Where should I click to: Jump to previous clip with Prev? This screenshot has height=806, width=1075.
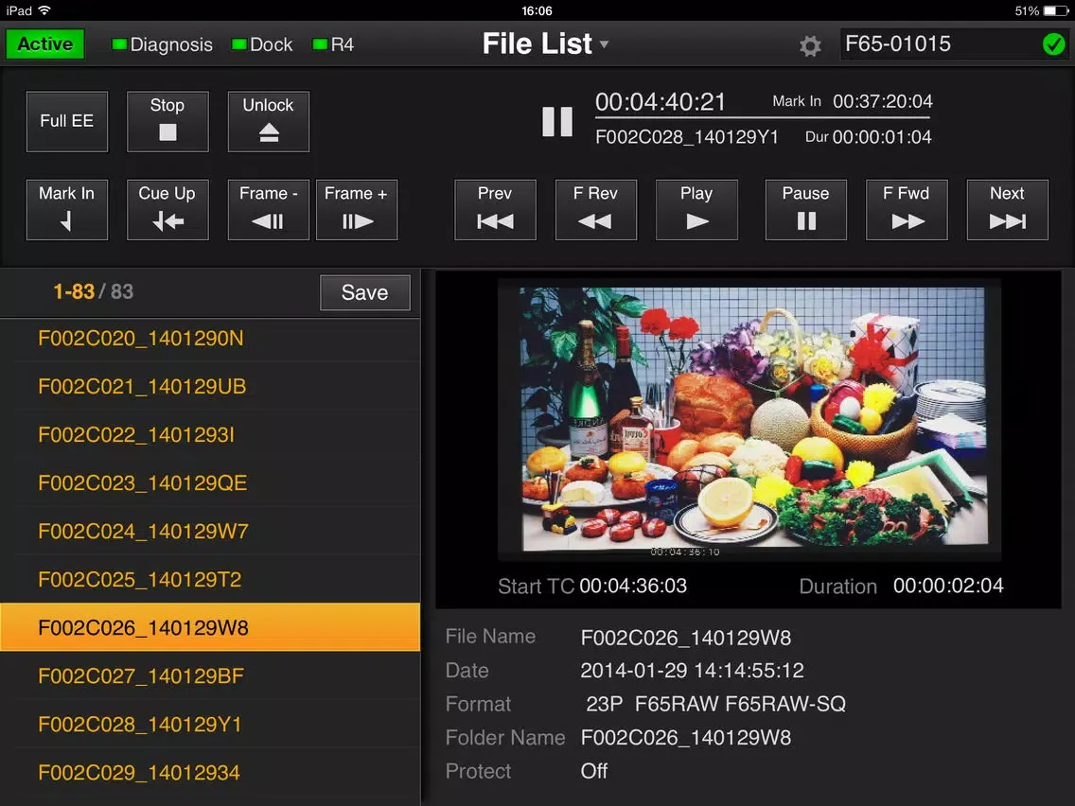point(495,210)
